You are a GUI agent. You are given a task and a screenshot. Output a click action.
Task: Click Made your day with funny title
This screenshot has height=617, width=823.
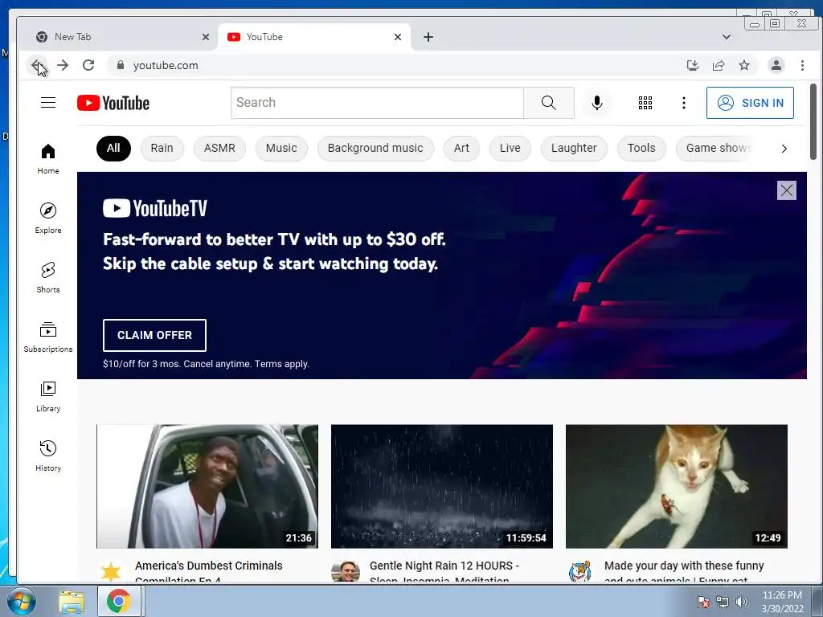click(x=684, y=571)
